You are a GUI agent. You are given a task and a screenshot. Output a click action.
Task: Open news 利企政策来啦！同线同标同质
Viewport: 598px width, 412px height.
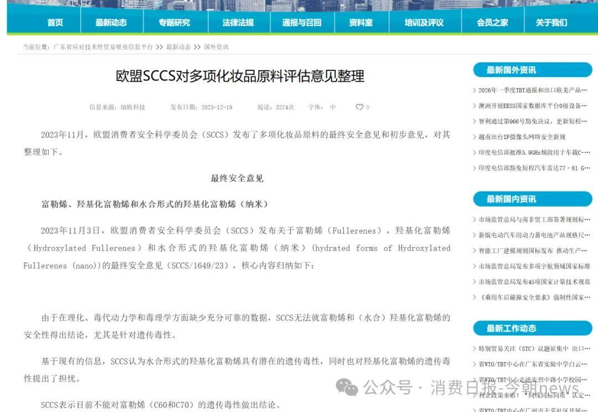pos(534,395)
